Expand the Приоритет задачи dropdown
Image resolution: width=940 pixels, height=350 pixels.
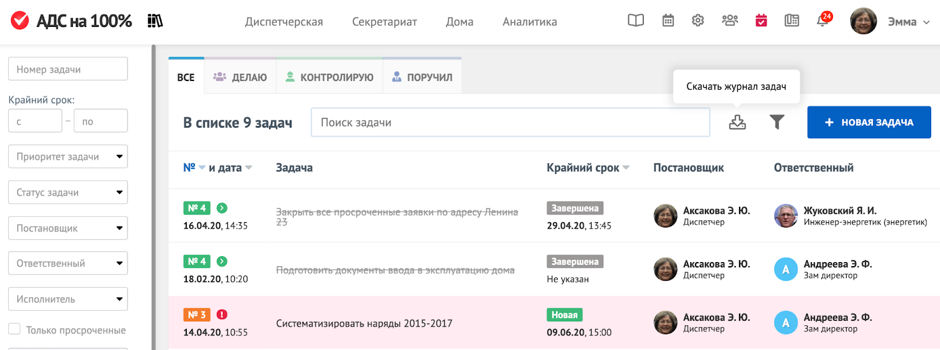coord(68,157)
